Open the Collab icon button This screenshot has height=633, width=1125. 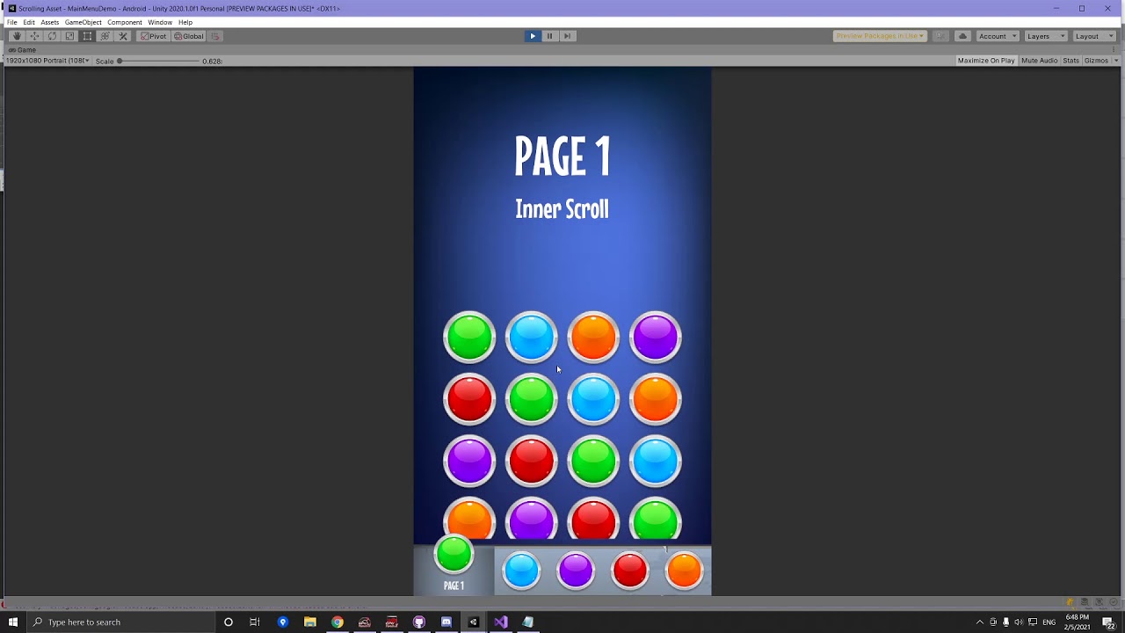coord(940,36)
